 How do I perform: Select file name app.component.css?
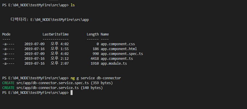coord(118,44)
